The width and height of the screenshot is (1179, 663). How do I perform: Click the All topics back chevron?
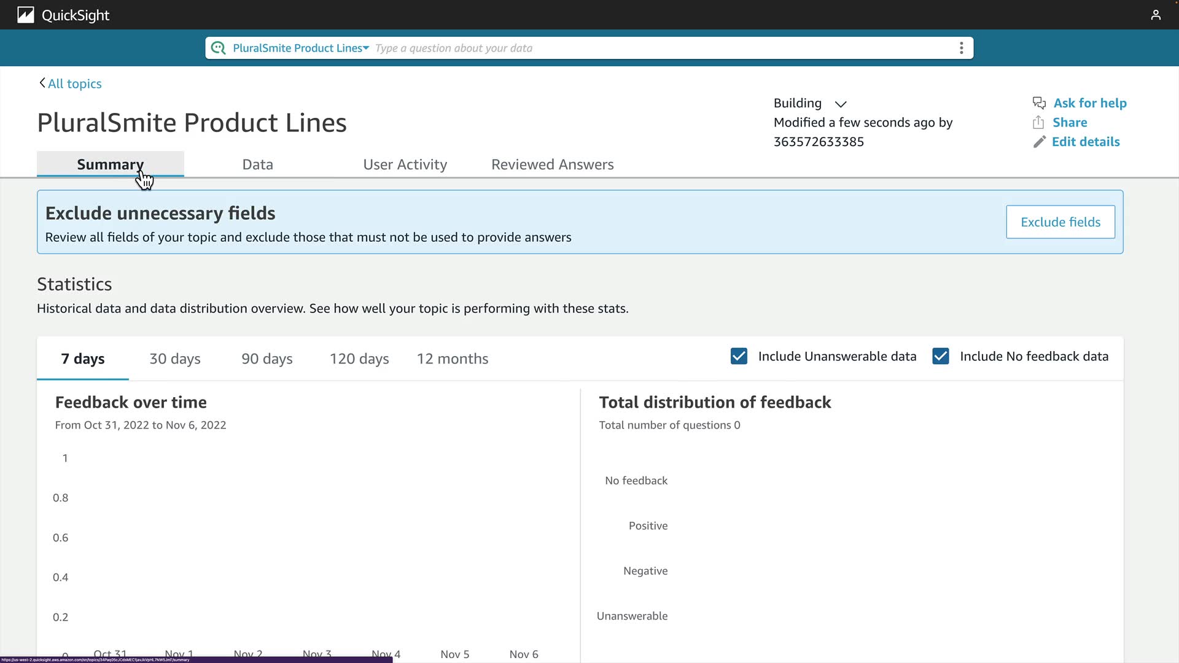click(x=42, y=83)
